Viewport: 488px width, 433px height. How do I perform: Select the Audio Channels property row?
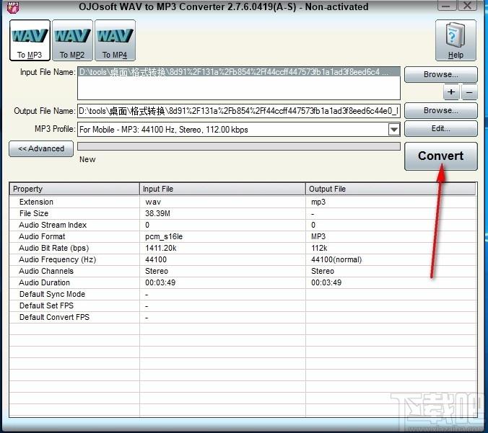(x=243, y=271)
